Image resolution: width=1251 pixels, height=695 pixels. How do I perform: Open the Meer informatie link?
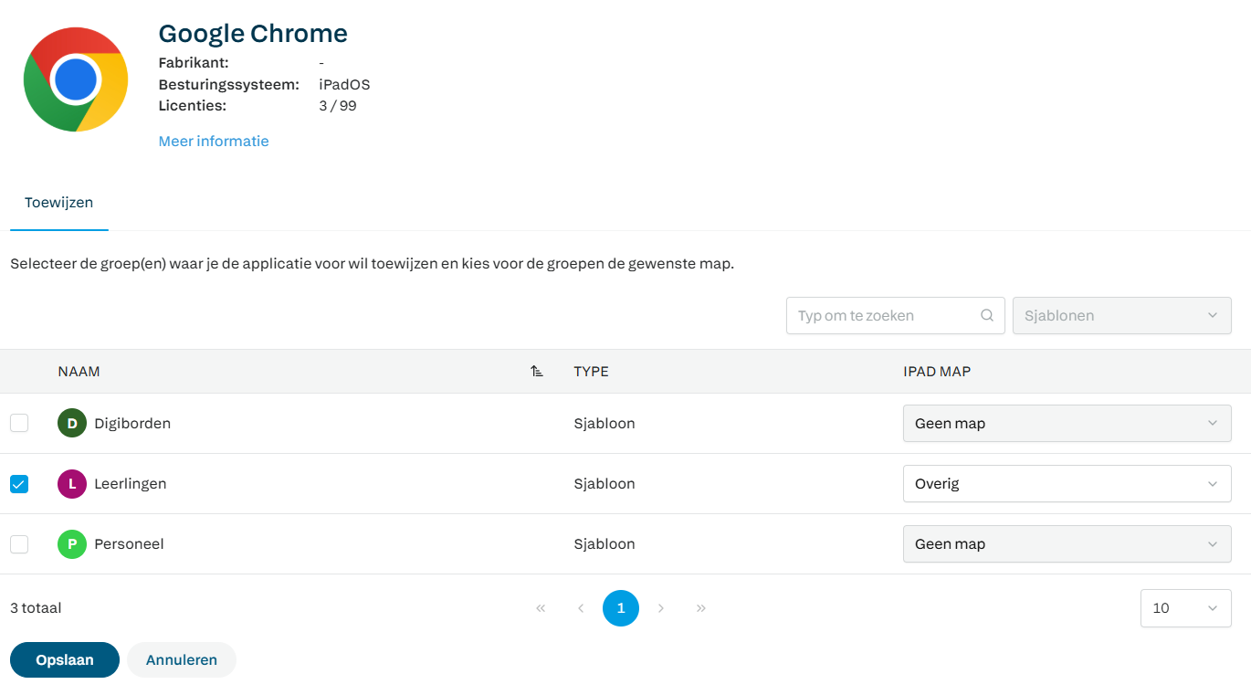point(214,142)
